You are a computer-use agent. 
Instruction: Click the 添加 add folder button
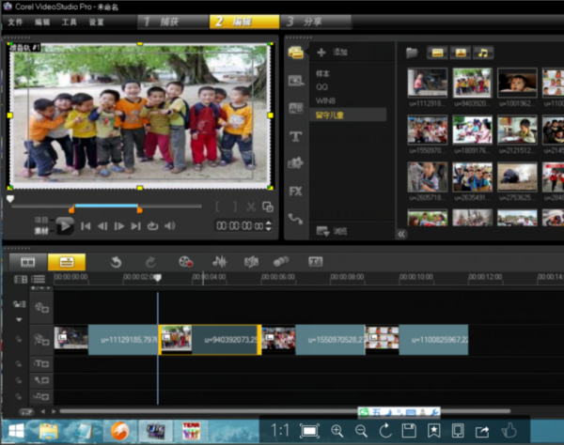[x=334, y=53]
